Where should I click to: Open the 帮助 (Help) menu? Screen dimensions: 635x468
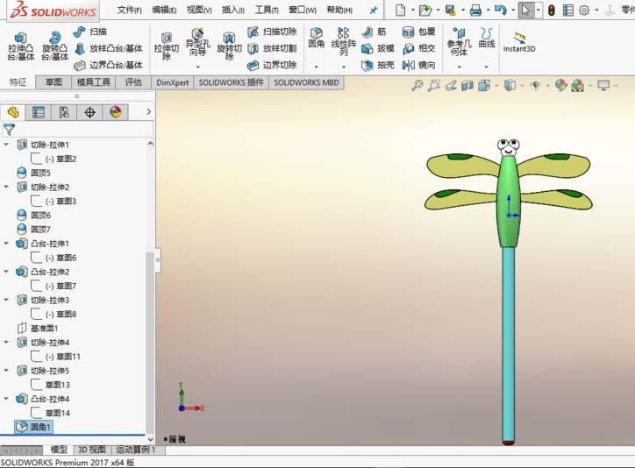[x=339, y=10]
